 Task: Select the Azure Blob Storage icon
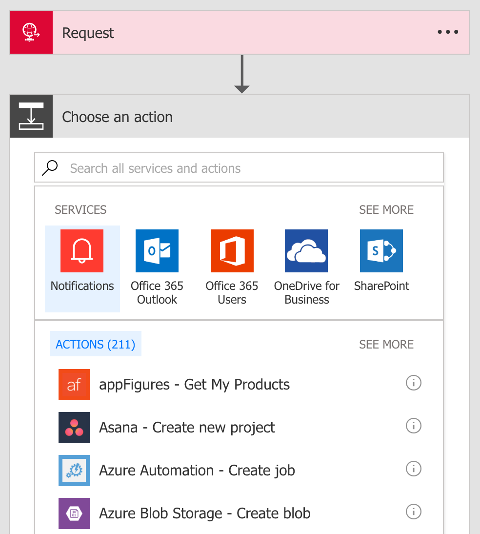tap(74, 513)
